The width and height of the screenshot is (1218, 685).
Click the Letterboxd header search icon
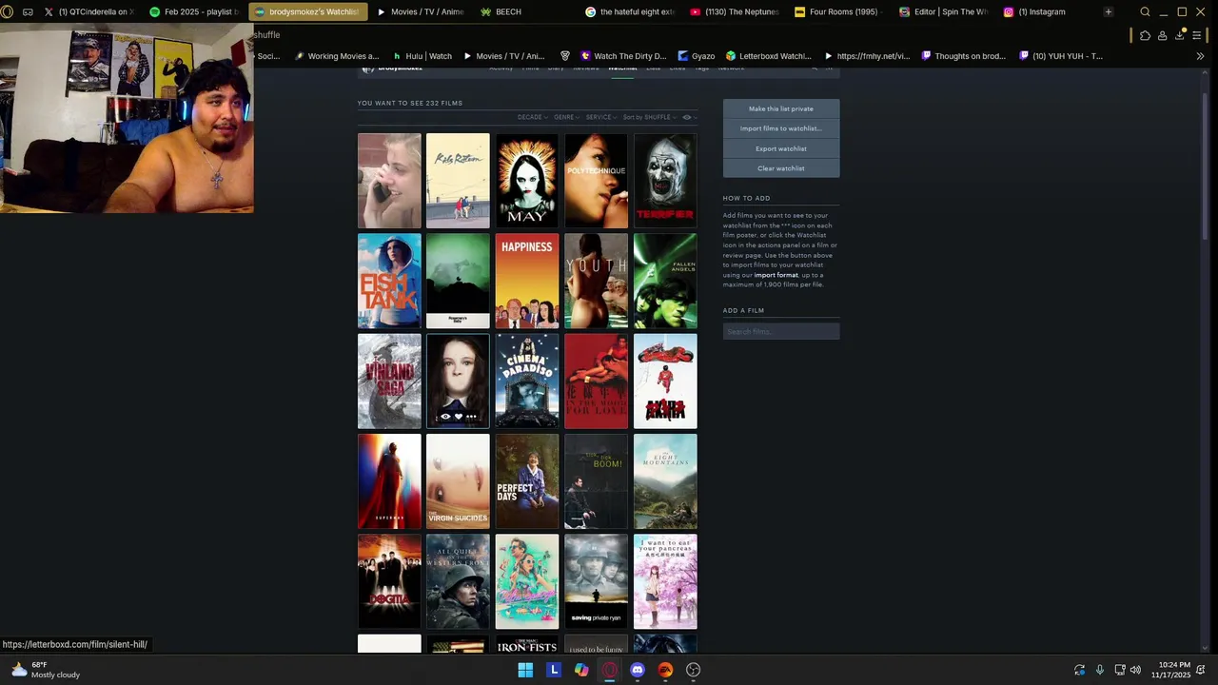click(x=814, y=68)
